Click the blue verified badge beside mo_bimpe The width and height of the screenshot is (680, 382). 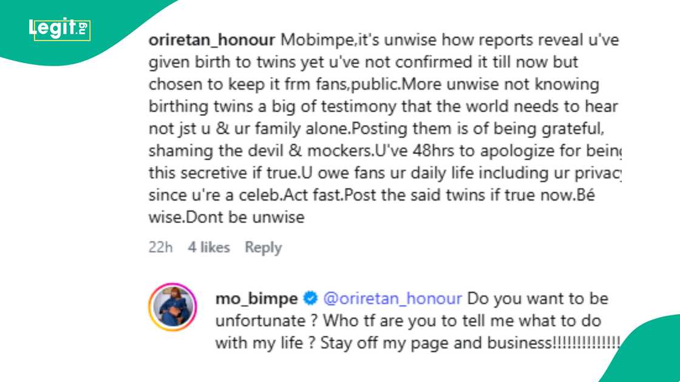click(310, 298)
